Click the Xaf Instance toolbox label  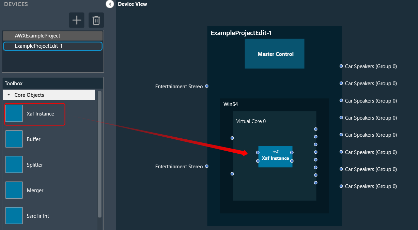tap(41, 114)
